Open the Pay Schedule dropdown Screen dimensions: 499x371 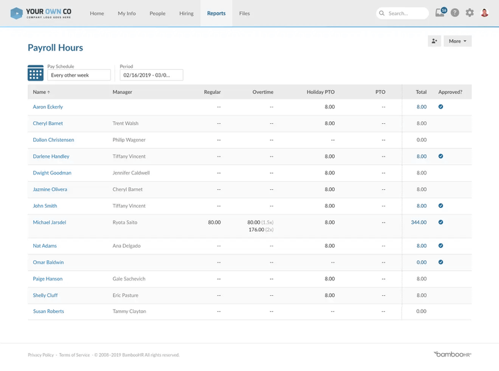(x=79, y=75)
